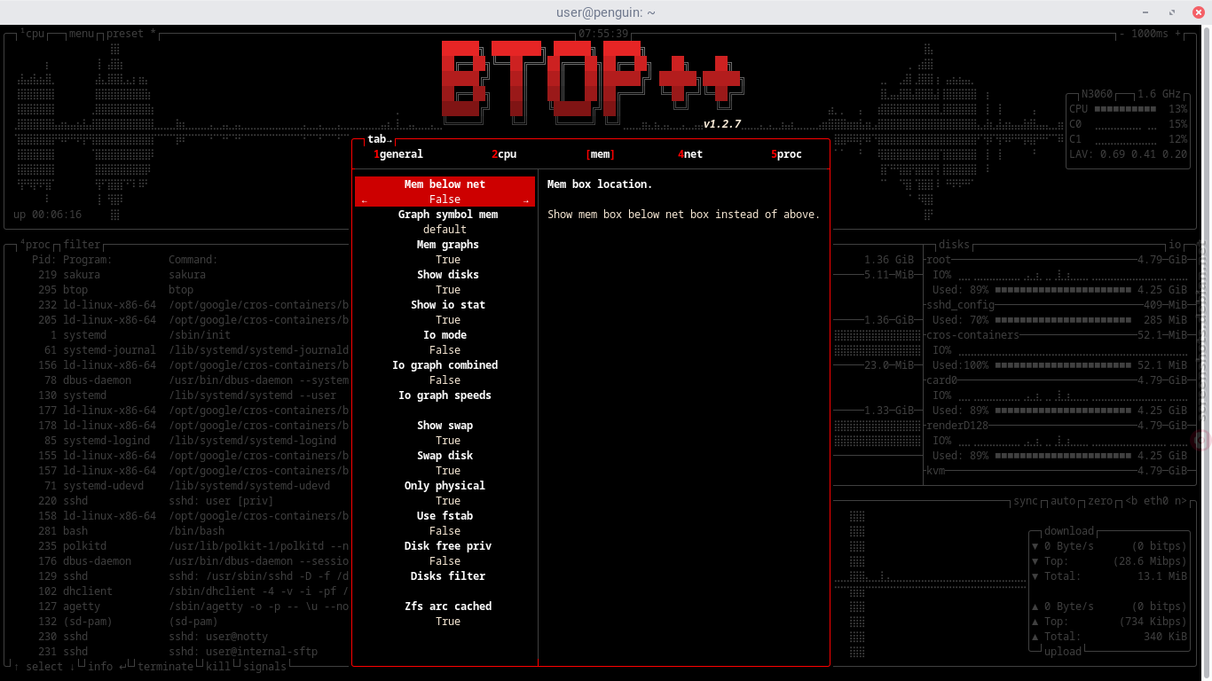Click the plus beside 1000ms update interval
This screenshot has width=1212, height=681.
[1178, 34]
